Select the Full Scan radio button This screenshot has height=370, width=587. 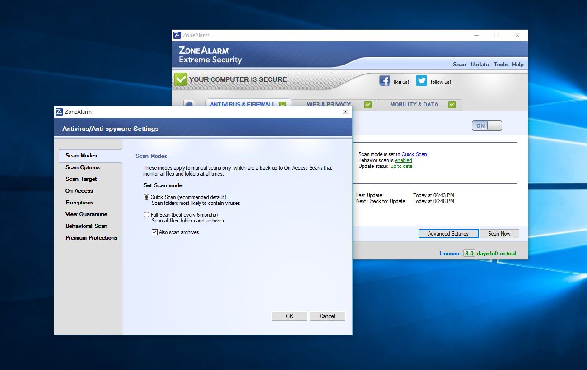146,215
